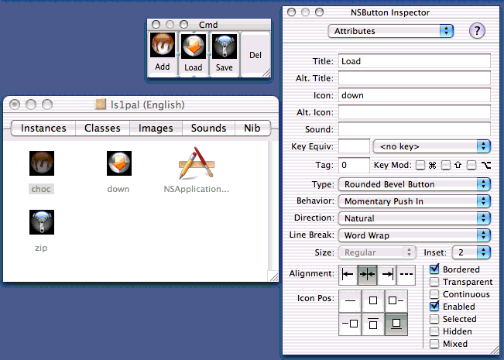Select the down image in Images tab

coord(118,163)
